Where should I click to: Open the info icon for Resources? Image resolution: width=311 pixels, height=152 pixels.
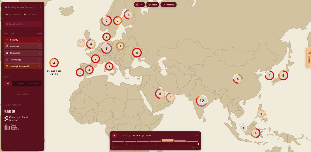39,53
